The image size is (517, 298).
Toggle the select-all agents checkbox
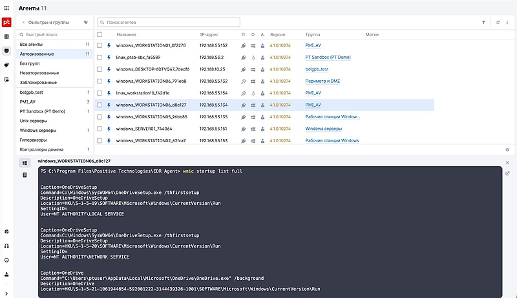pyautogui.click(x=100, y=34)
